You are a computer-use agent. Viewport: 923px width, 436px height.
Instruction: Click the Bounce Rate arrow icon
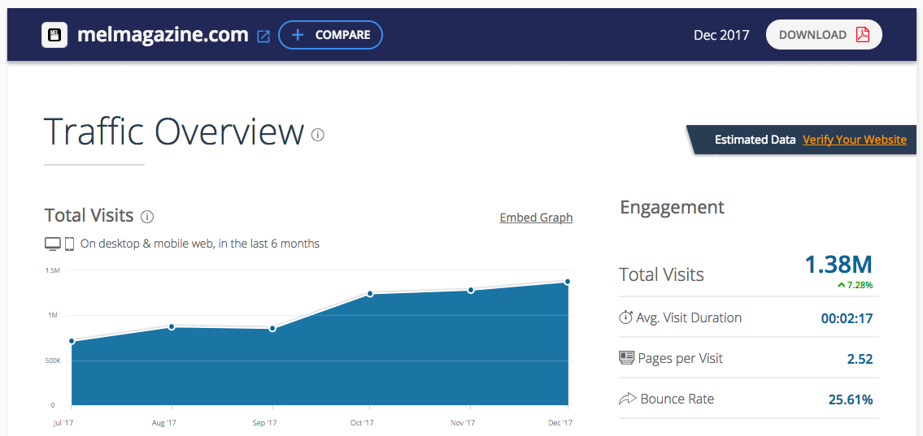click(x=628, y=399)
